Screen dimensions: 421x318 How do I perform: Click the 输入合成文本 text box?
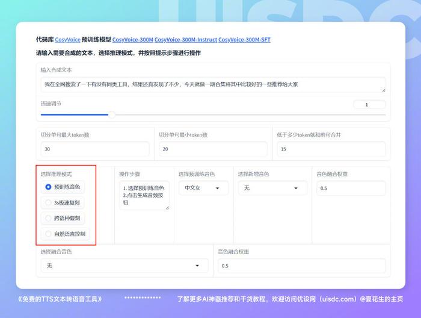(x=213, y=85)
